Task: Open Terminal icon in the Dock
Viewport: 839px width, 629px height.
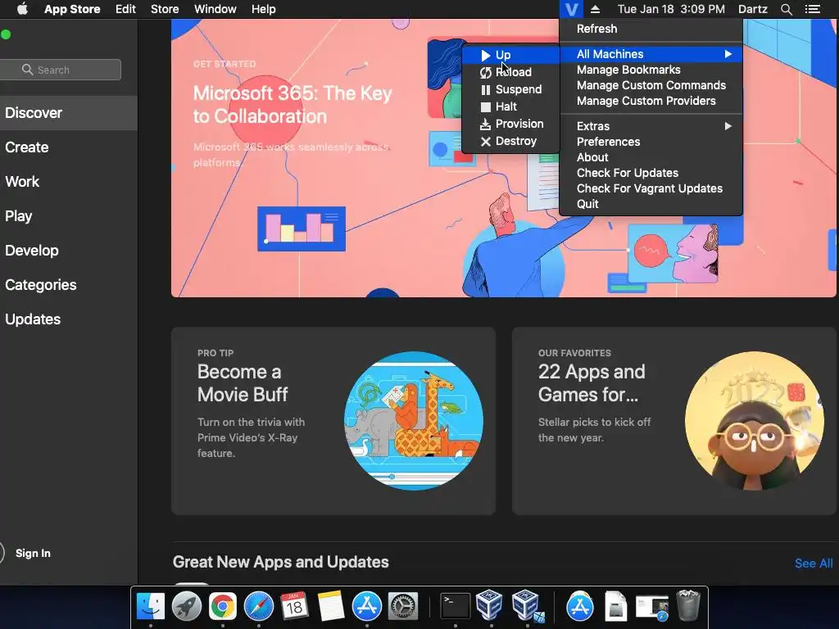Action: [x=455, y=606]
